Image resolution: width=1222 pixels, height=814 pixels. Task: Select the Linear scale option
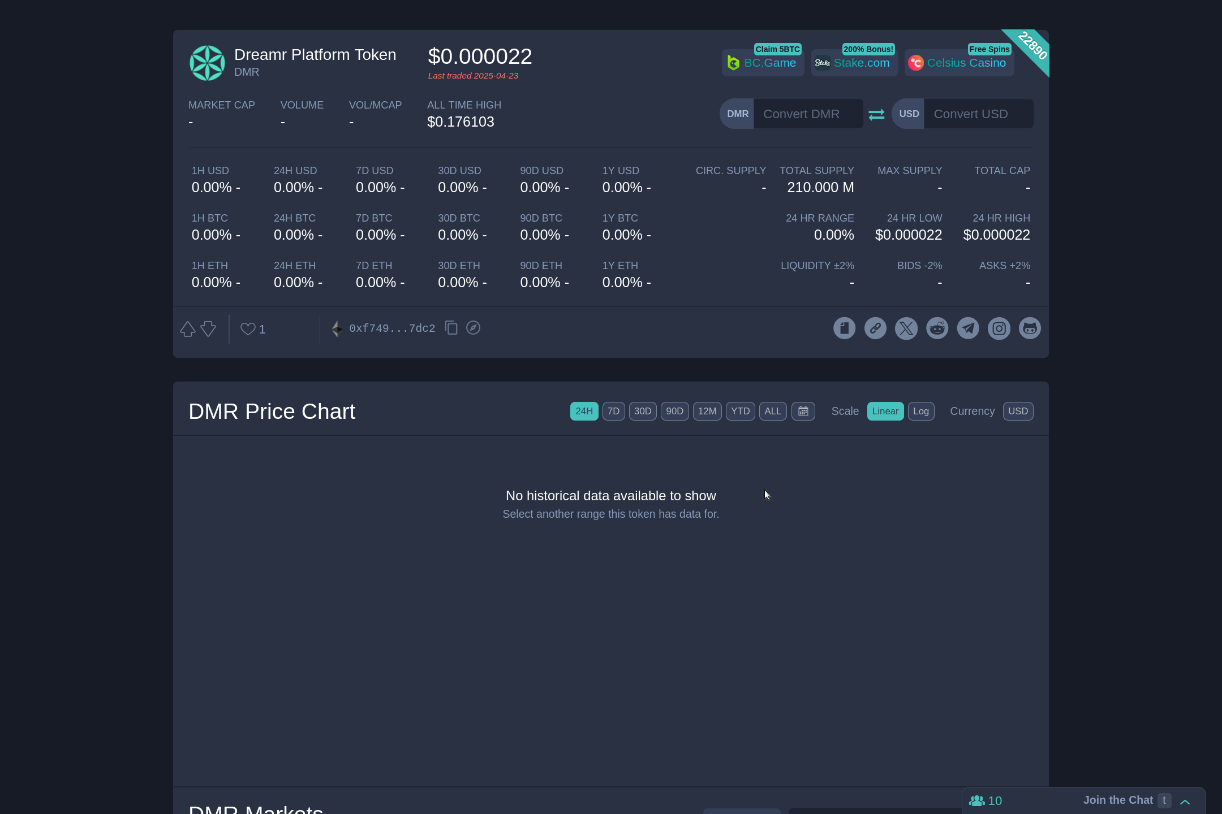click(885, 412)
